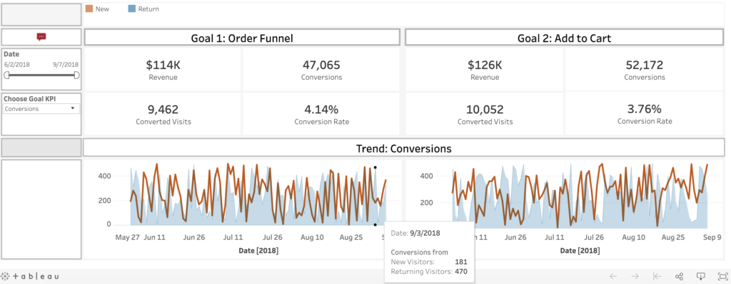Select the 9,462 Converted Visits tile

(x=163, y=114)
